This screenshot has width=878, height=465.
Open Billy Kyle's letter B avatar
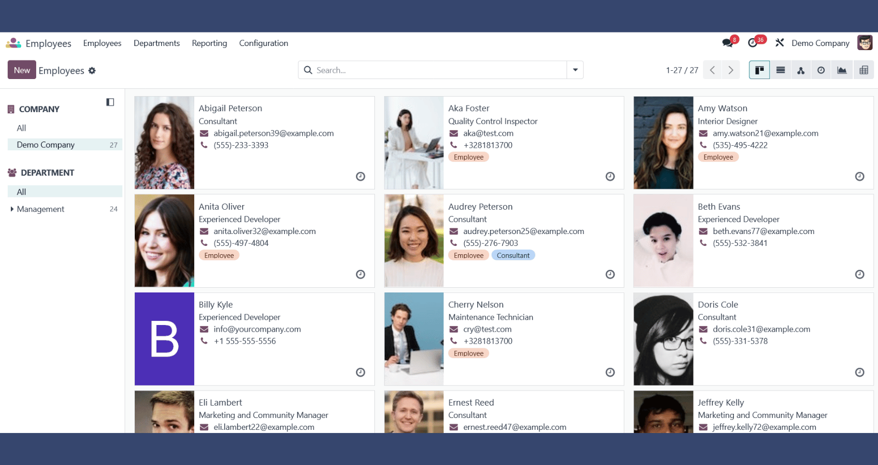coord(164,339)
